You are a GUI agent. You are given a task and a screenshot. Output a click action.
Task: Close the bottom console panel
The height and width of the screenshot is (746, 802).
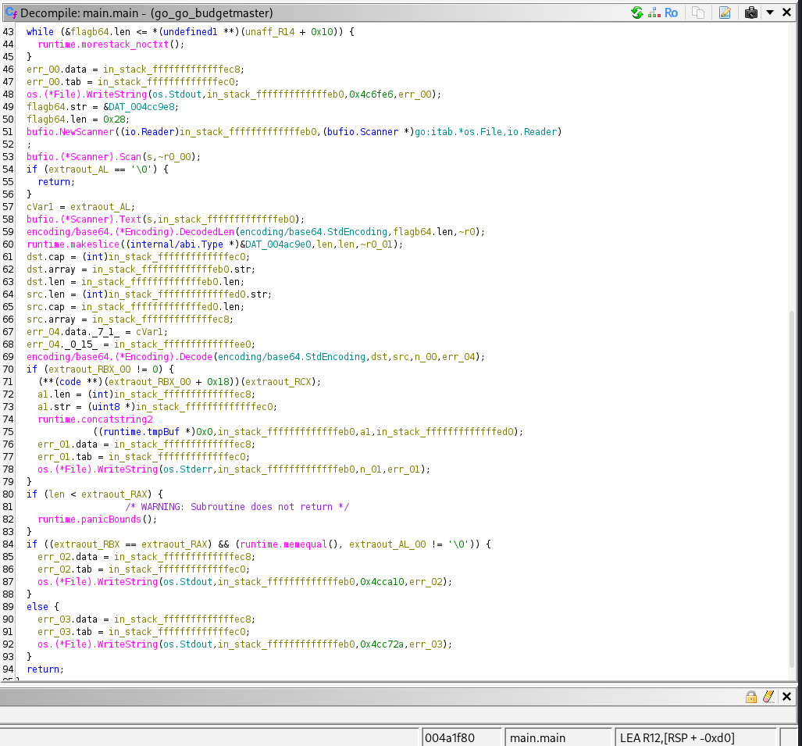tap(787, 697)
